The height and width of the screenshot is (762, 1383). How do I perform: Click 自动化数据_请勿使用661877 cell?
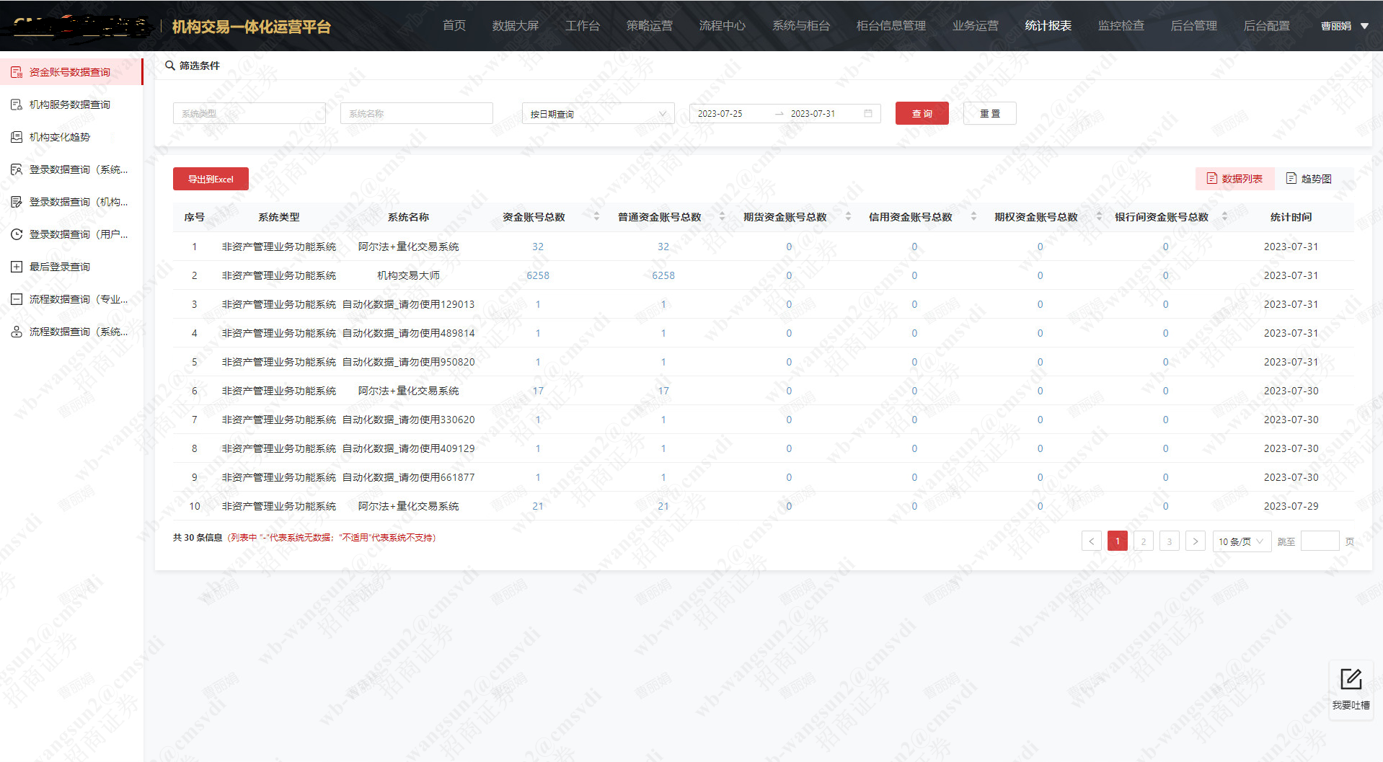tap(408, 477)
